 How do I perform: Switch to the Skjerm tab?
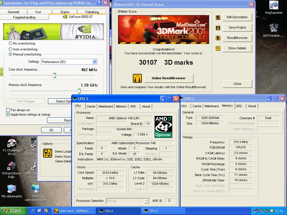click(65, 12)
